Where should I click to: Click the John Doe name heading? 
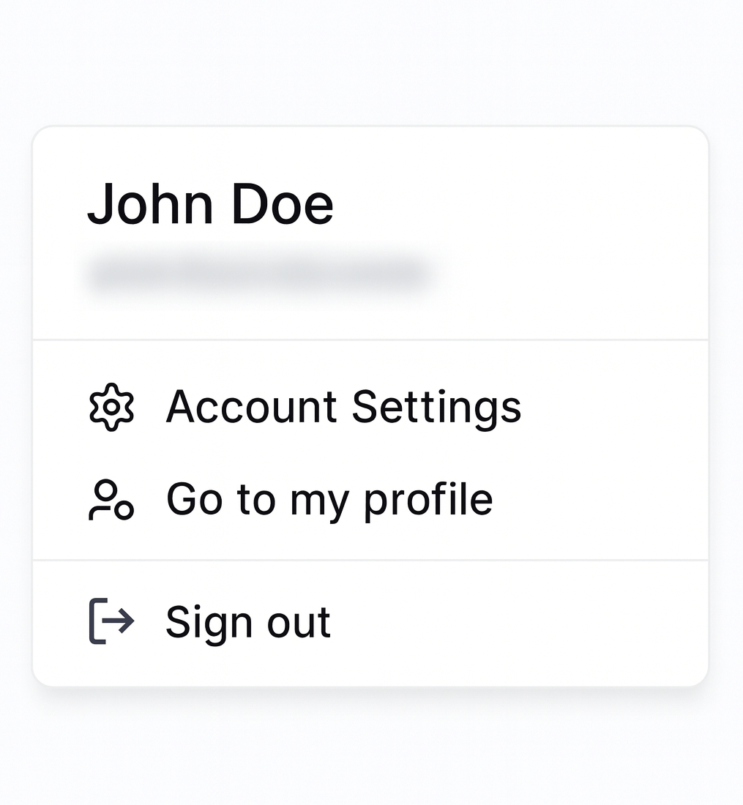210,203
